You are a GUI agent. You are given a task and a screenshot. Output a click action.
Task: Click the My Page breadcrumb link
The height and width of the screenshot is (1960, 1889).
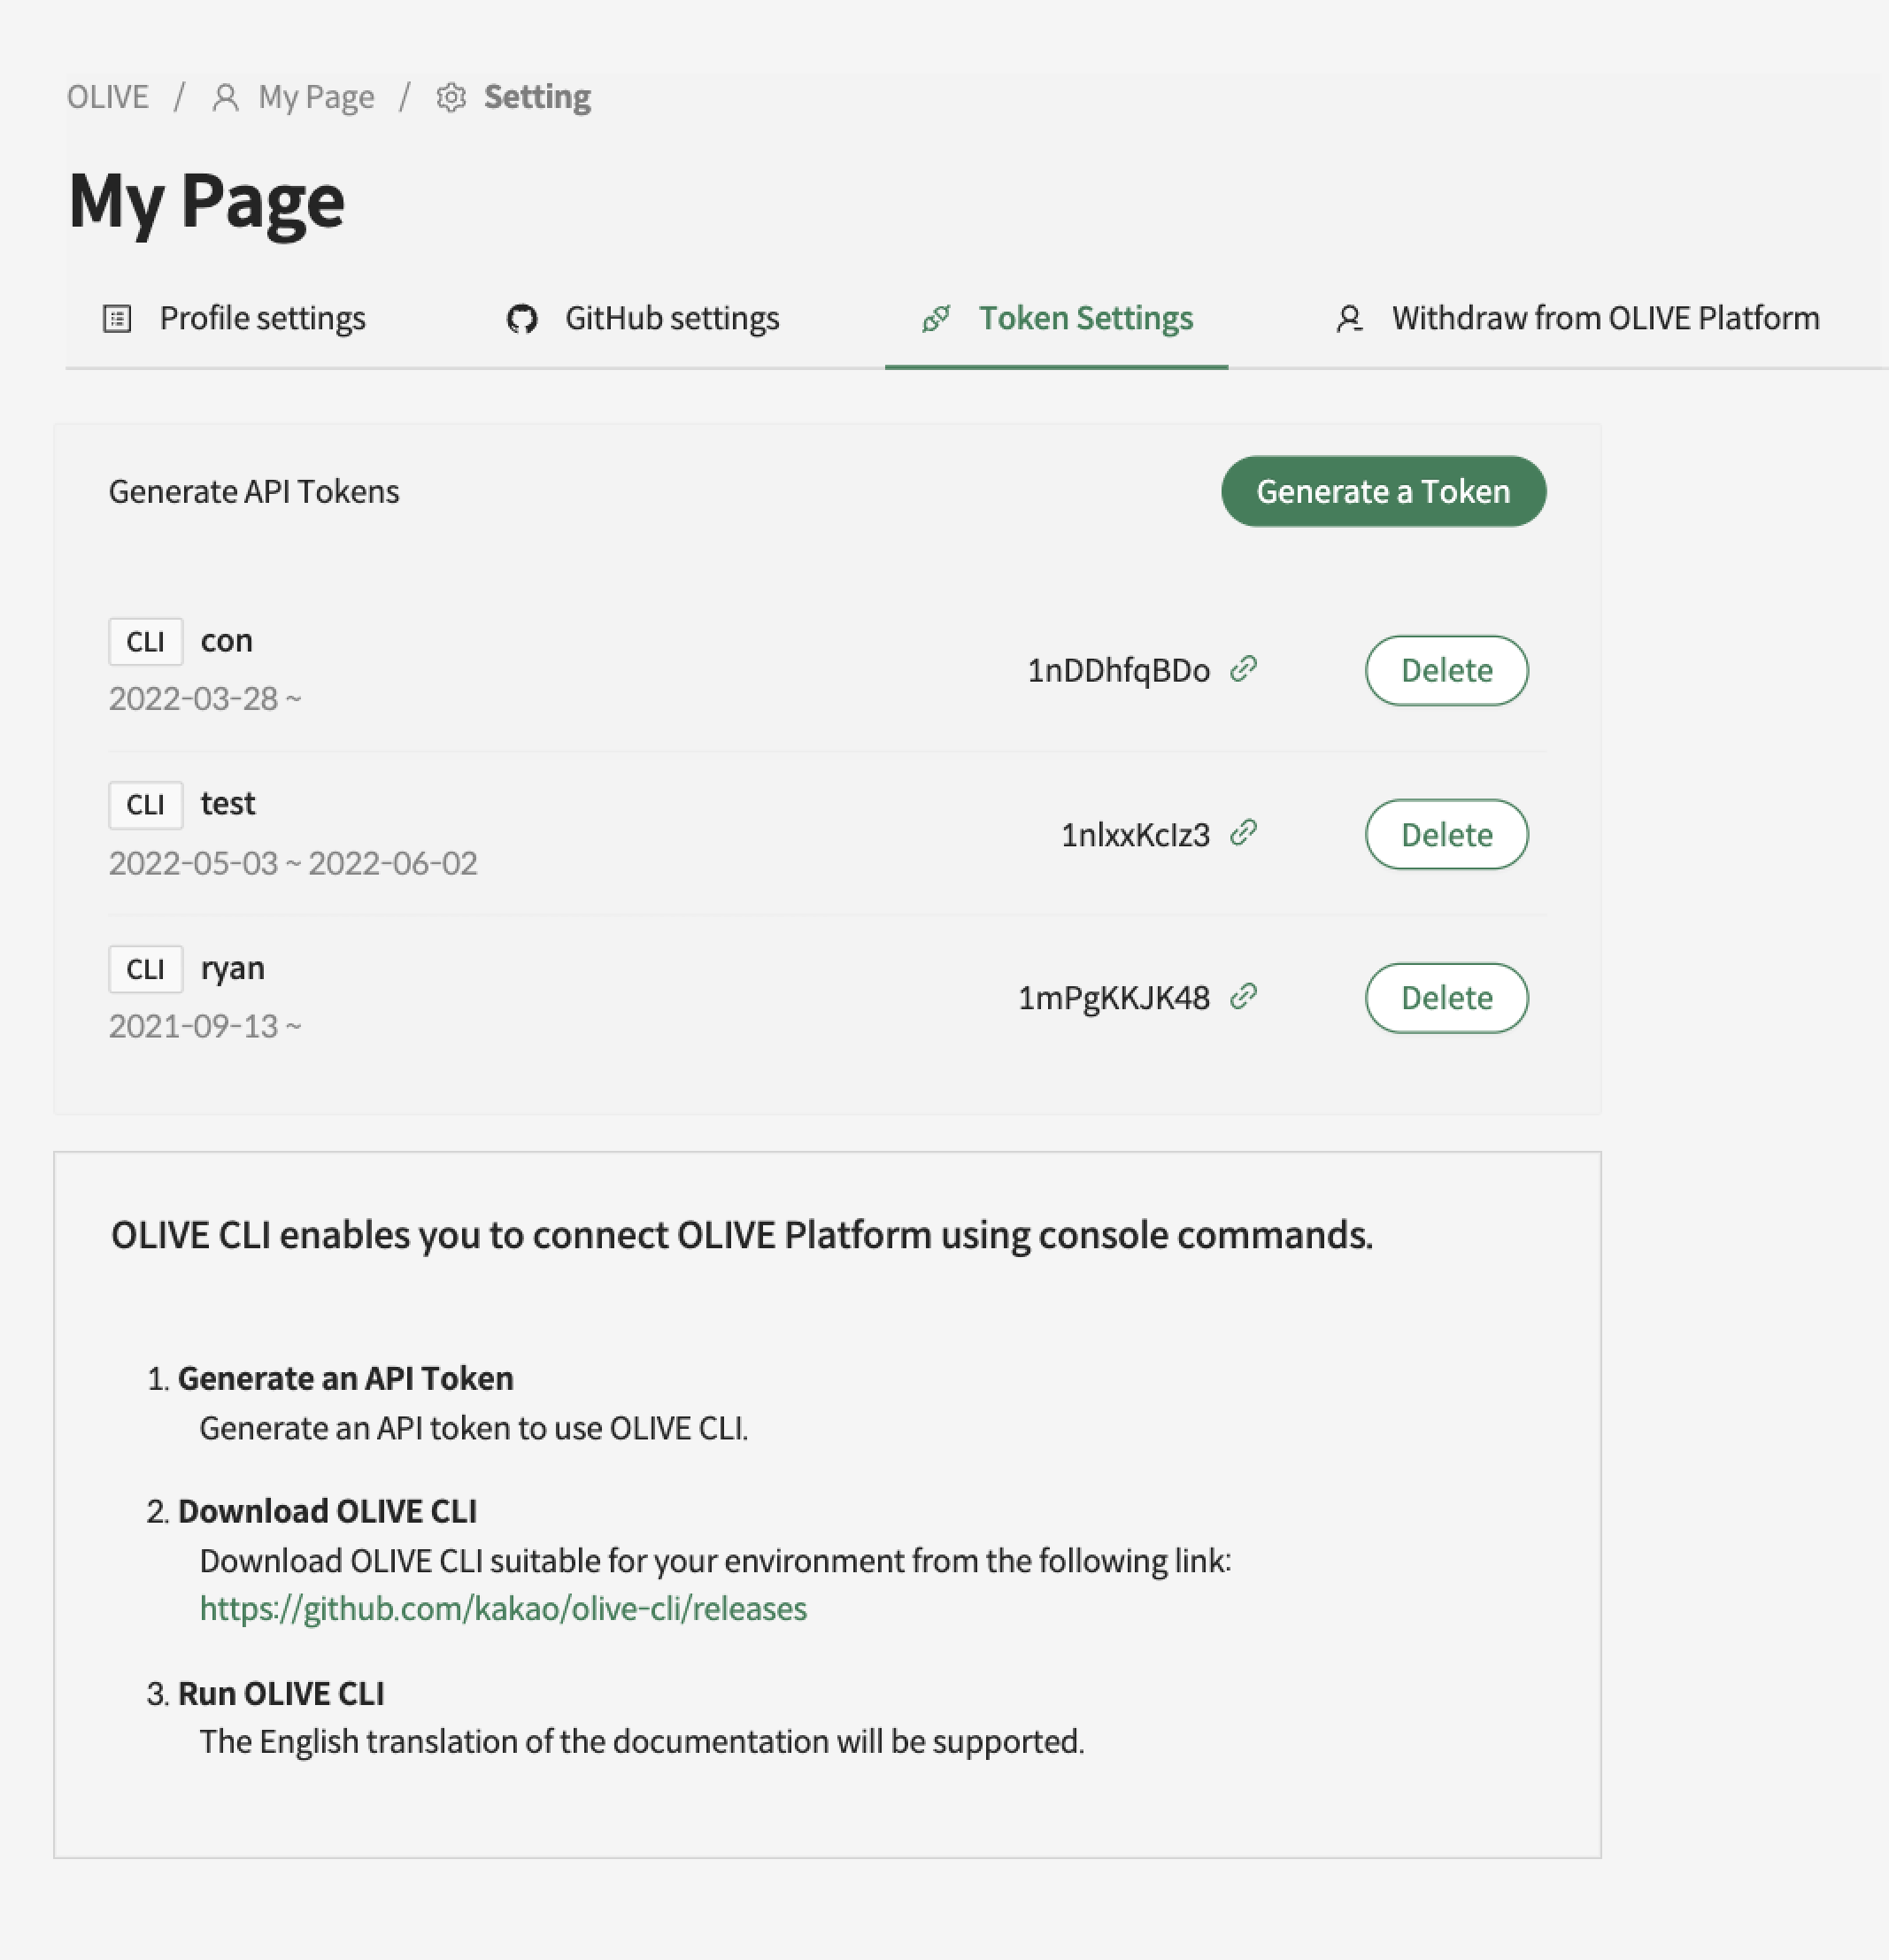pos(316,98)
